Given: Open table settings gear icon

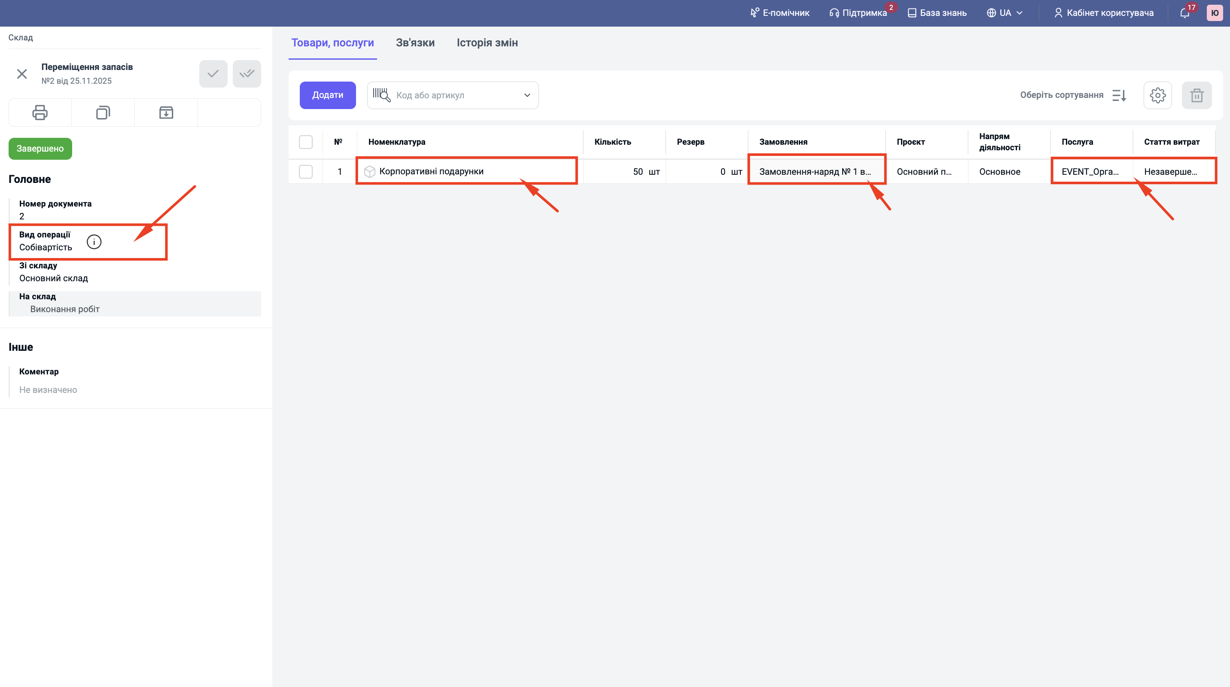Looking at the screenshot, I should pyautogui.click(x=1157, y=95).
